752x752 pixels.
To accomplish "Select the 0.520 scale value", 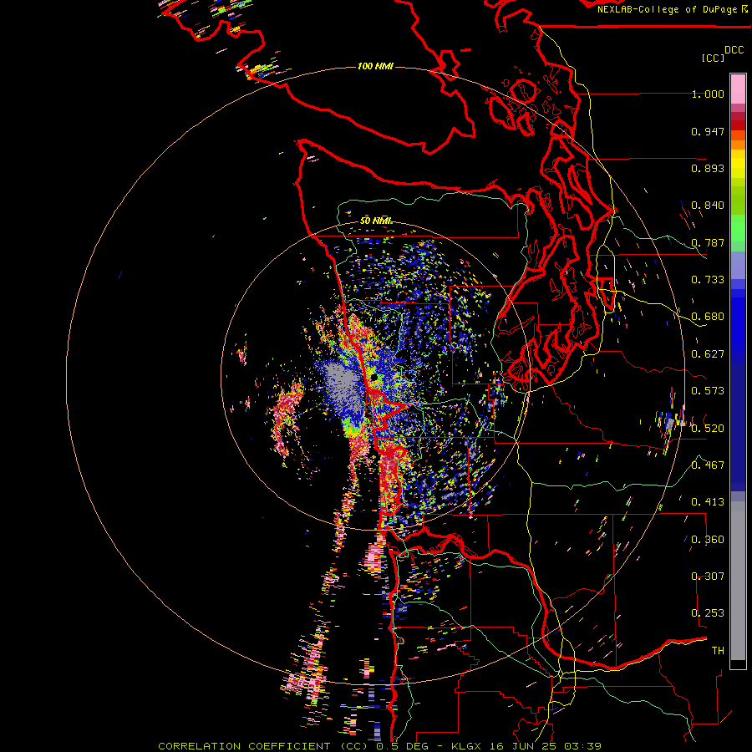I will (708, 429).
